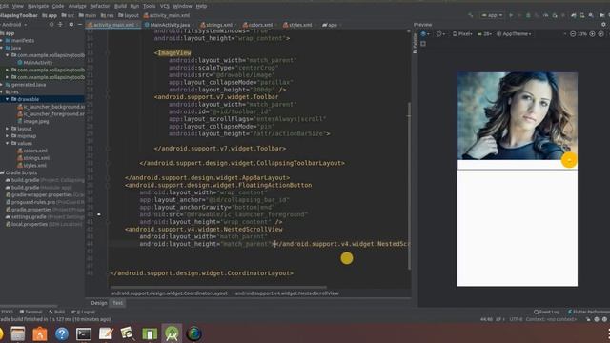610x343 pixels.
Task: Open Ubuntu Software from the dock
Action: coord(40,333)
